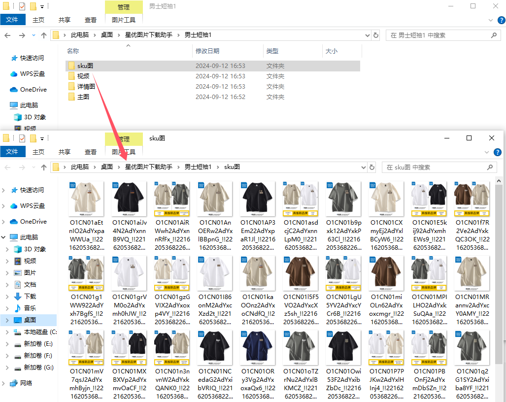Sort by the 类型 column header
Image resolution: width=506 pixels, height=402 pixels.
point(272,51)
